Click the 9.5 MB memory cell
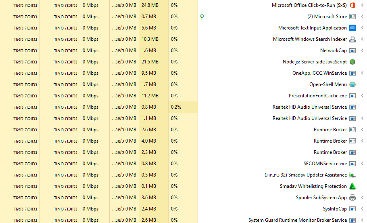The width and height of the screenshot is (367, 223). pos(154,73)
